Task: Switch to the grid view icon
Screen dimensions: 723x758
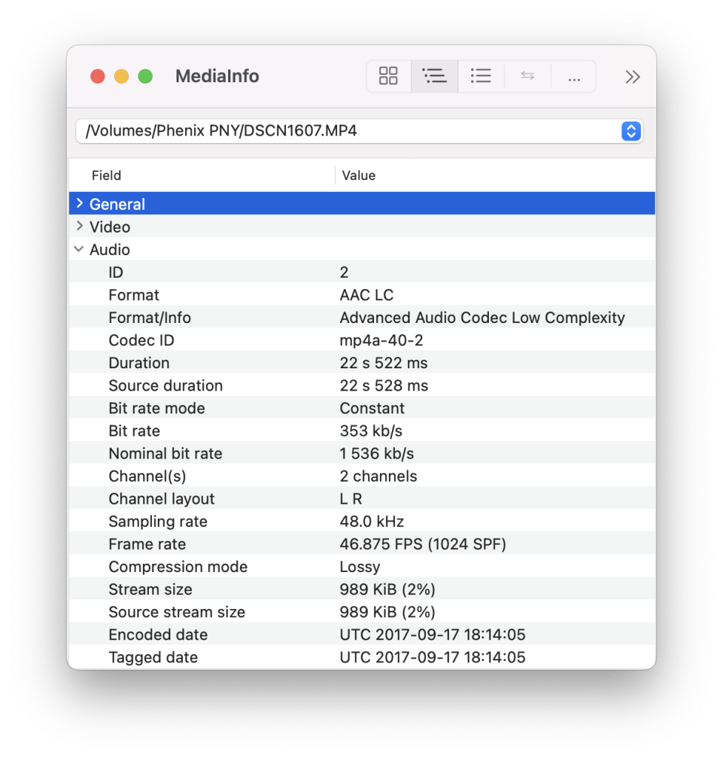Action: coord(388,76)
